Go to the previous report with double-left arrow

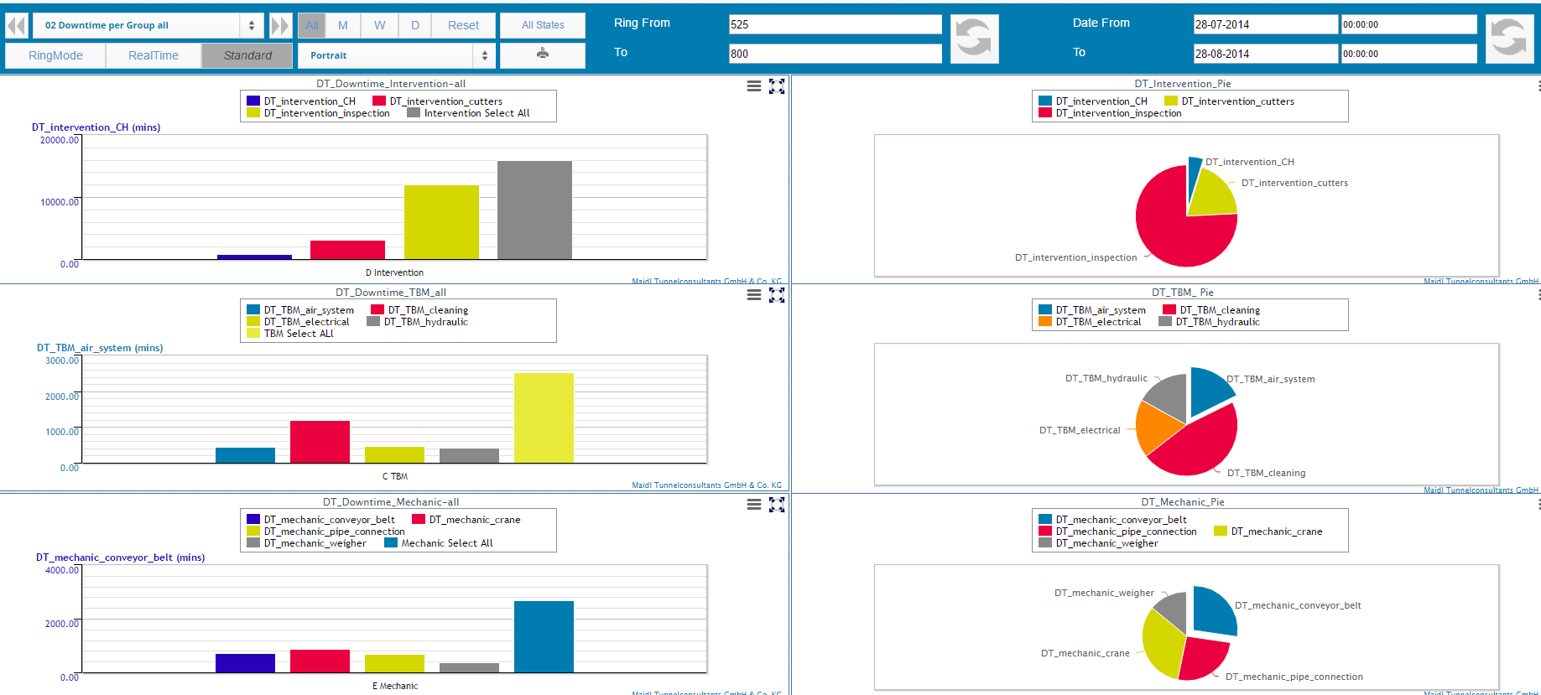point(17,25)
